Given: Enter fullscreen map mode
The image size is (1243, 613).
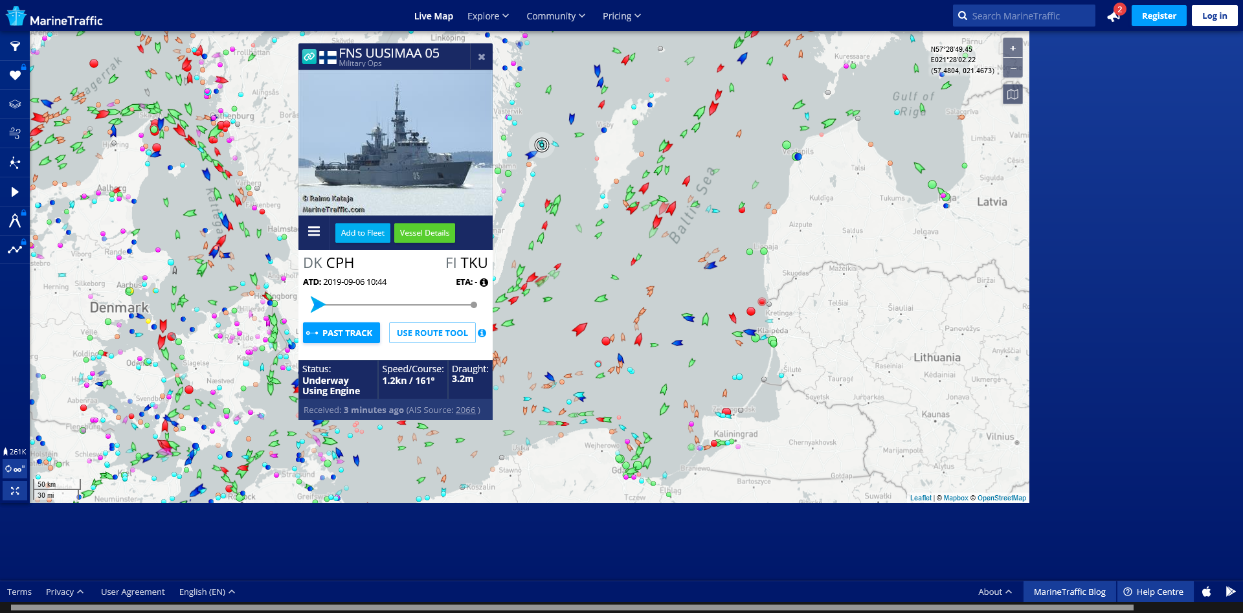Looking at the screenshot, I should [15, 491].
